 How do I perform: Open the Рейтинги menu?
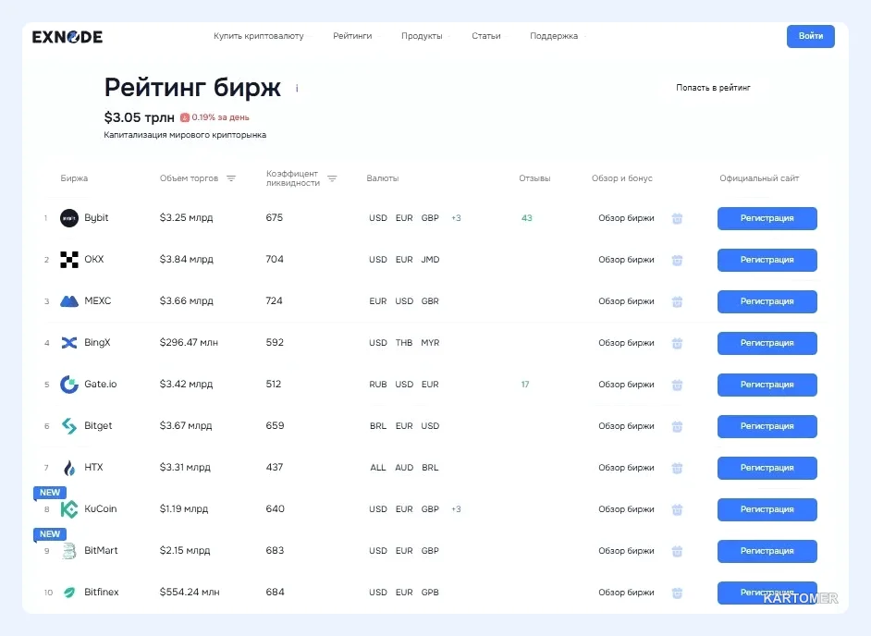352,36
